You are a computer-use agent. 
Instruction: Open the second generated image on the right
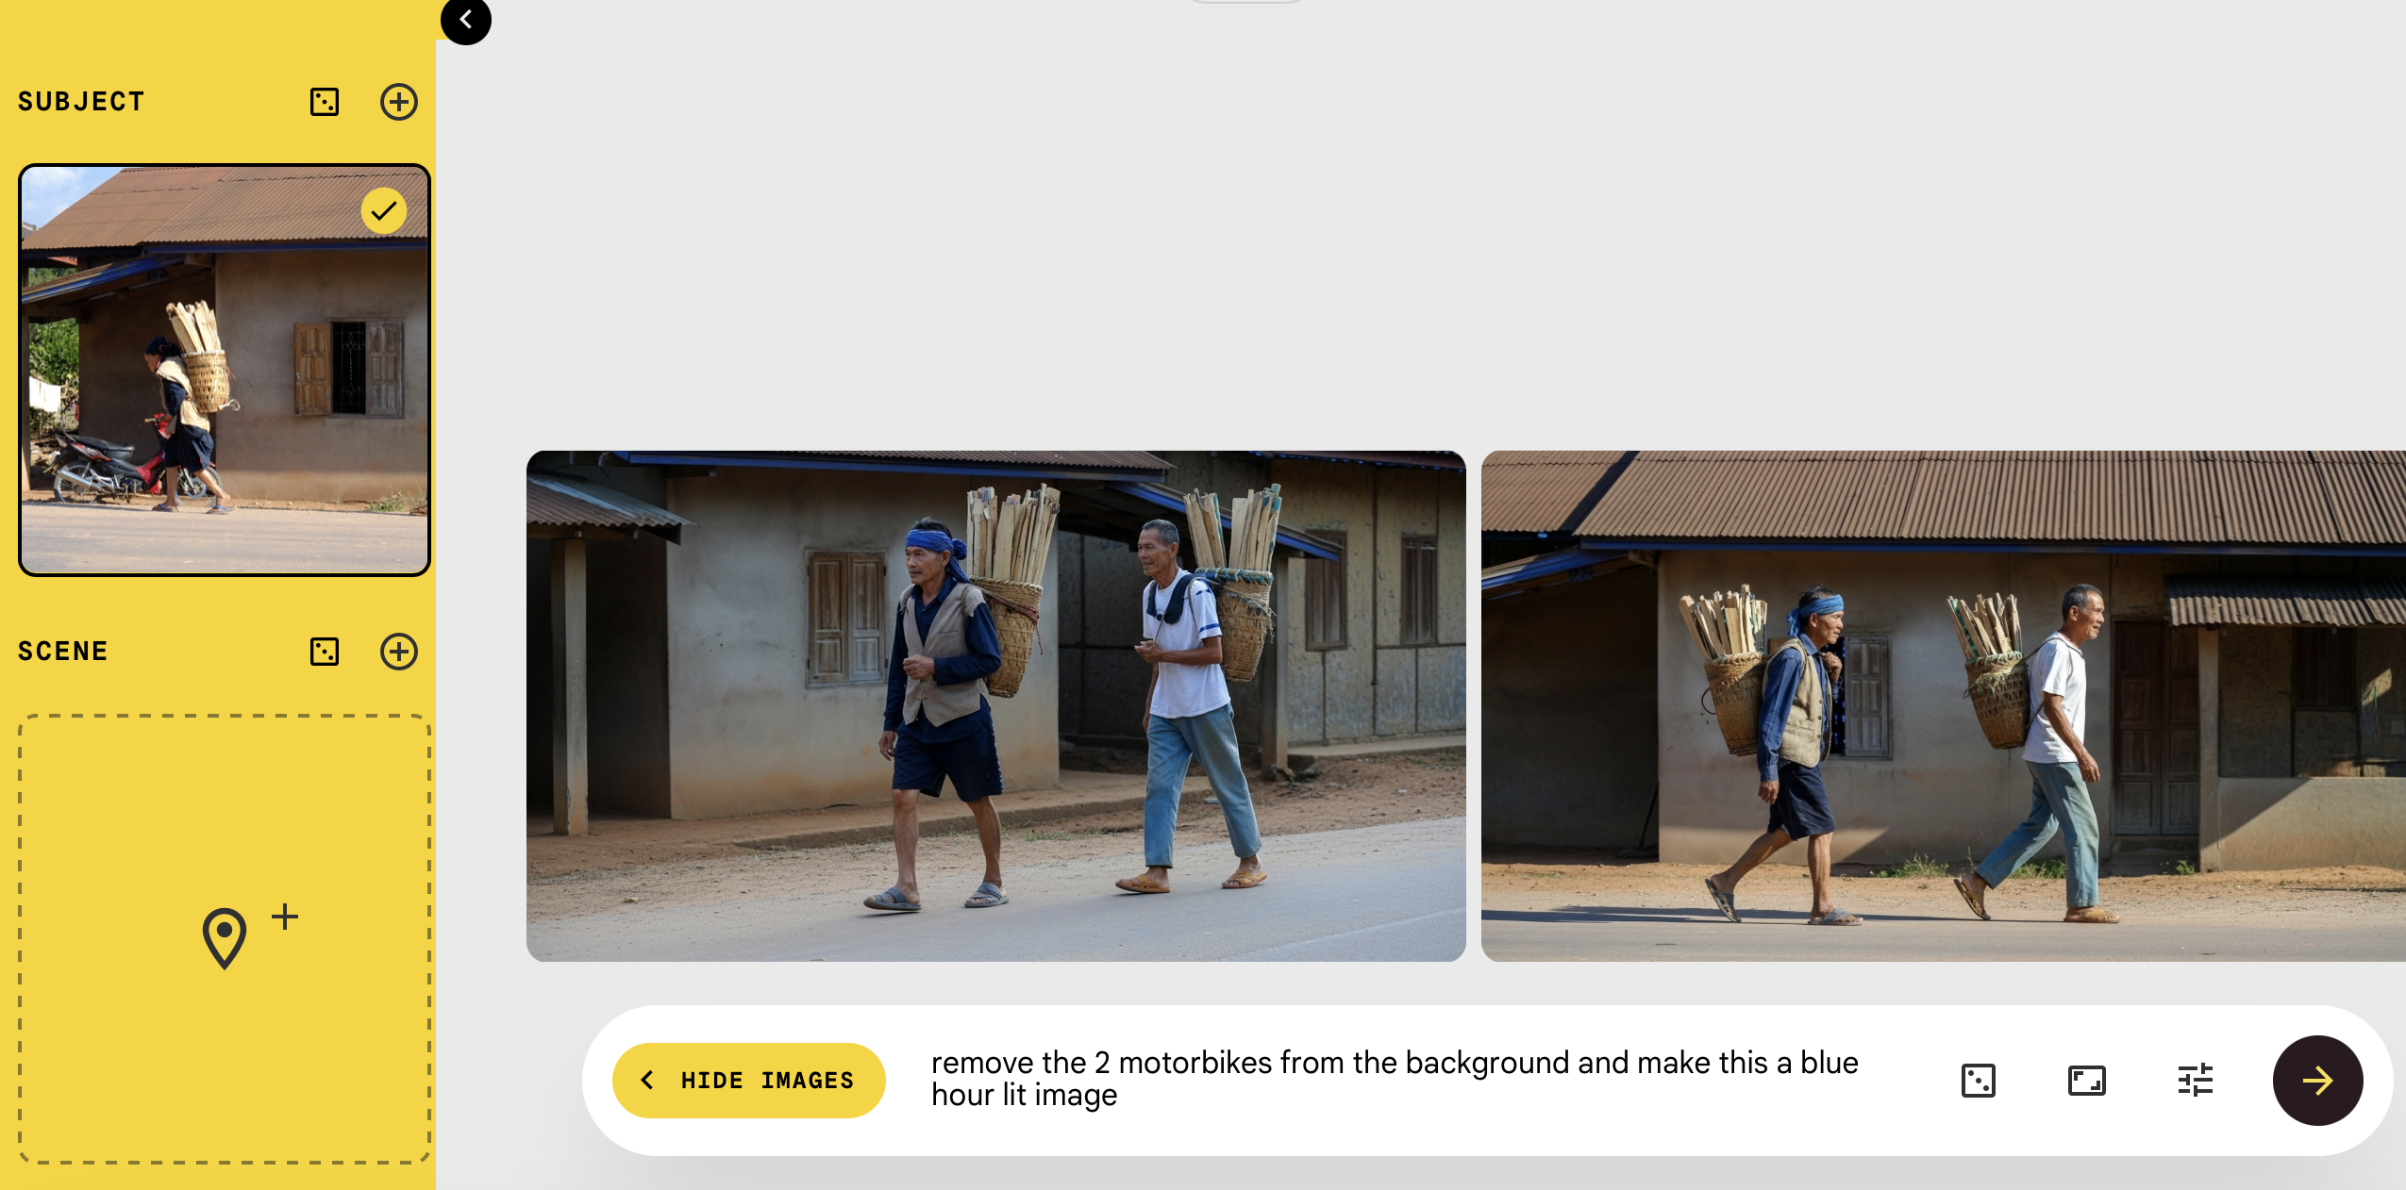(x=1944, y=706)
